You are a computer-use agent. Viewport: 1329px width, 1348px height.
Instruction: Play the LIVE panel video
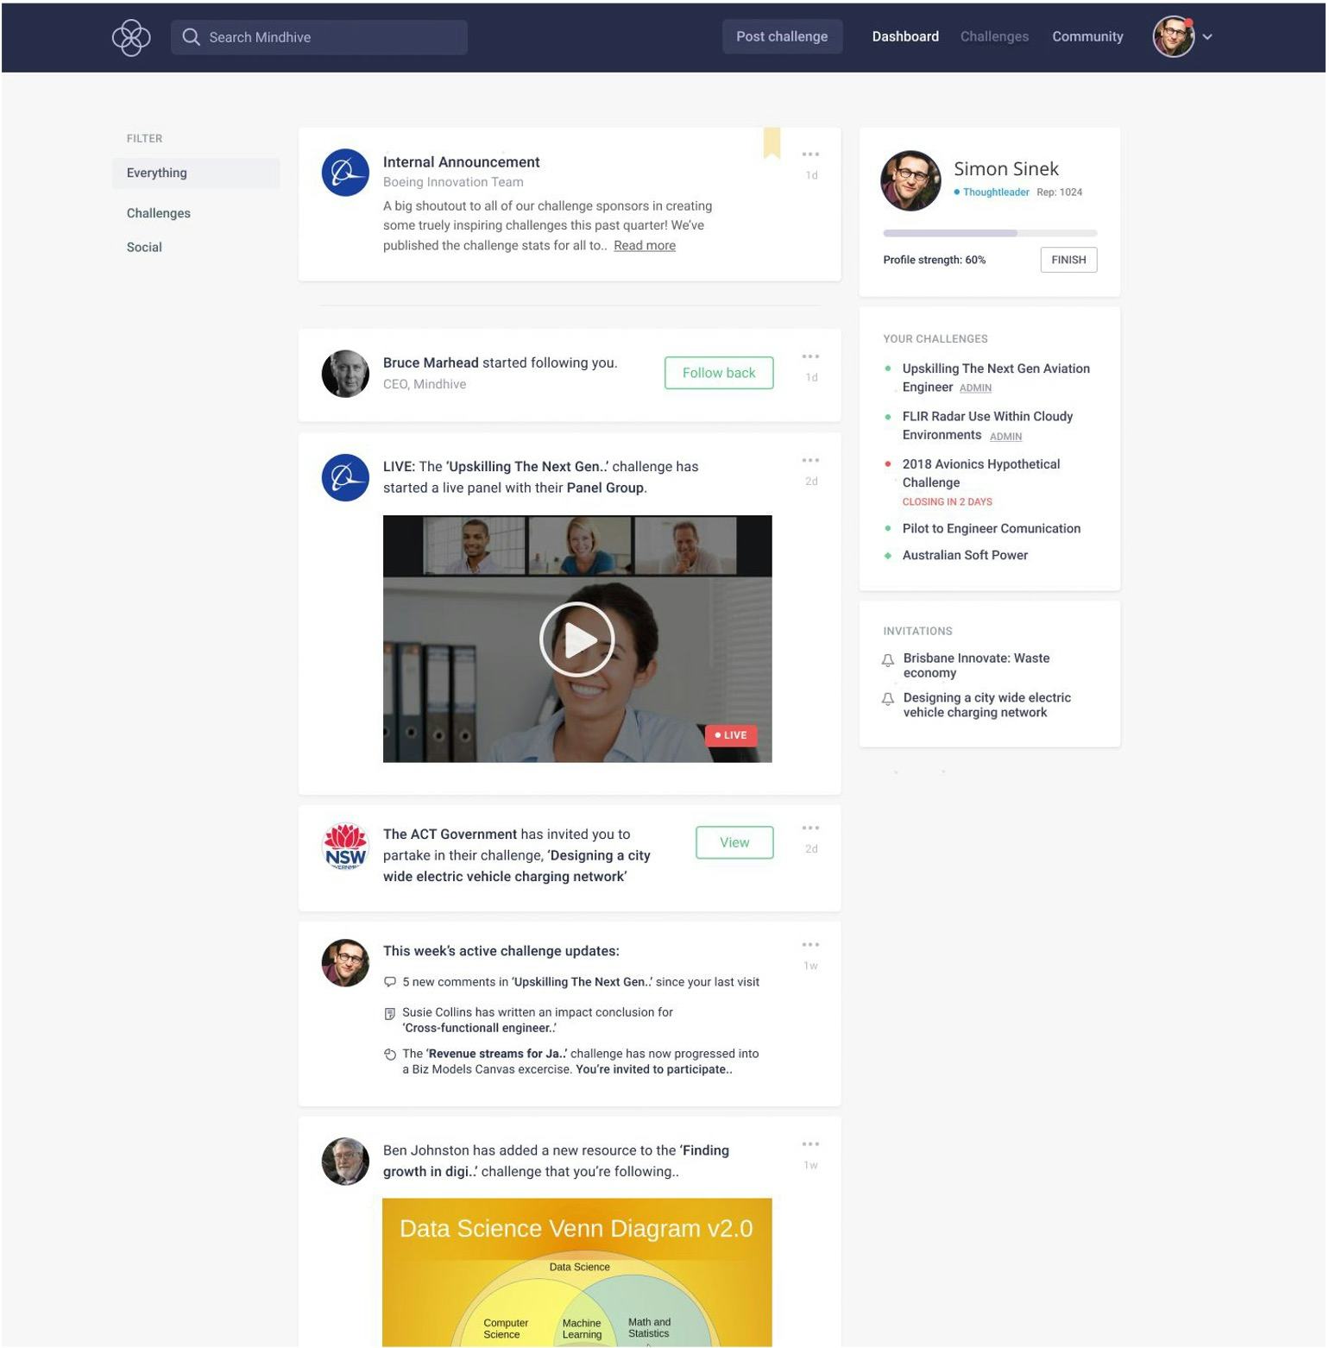pos(576,639)
